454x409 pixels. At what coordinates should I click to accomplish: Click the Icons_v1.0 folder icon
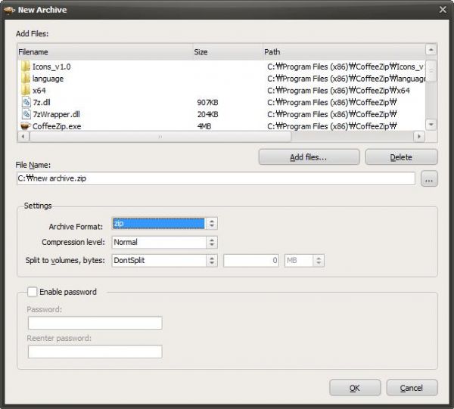26,67
